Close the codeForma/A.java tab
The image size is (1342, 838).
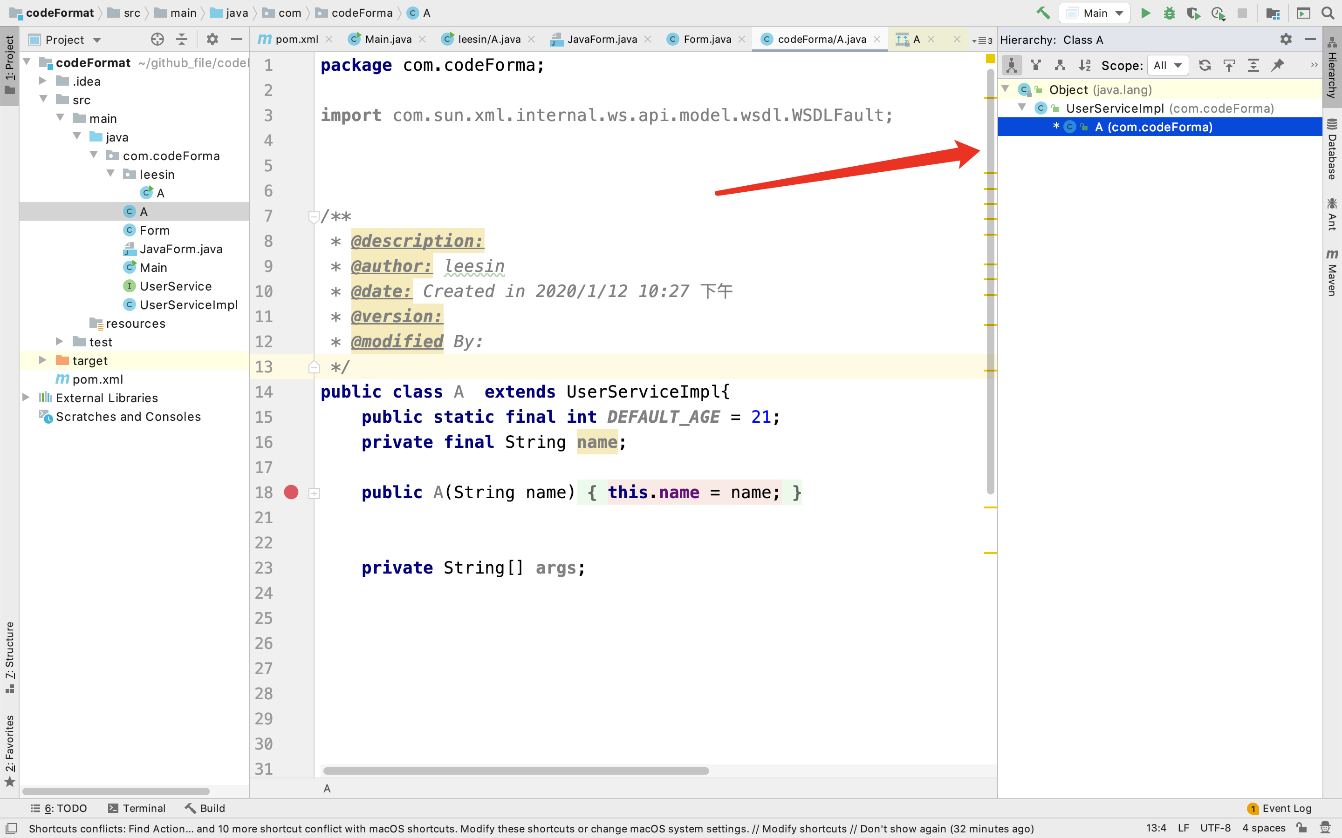877,40
